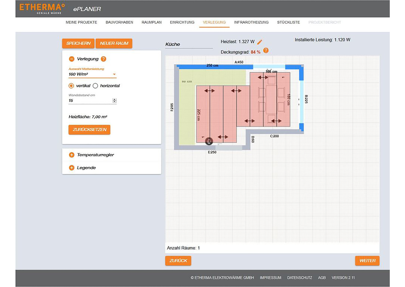Click the dark thermostat marker in floor plan
The height and width of the screenshot is (287, 405).
pos(209,141)
